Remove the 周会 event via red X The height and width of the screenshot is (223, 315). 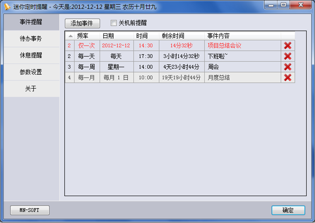[288, 67]
